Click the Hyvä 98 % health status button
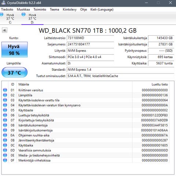The image size is (176, 176). tap(15, 49)
